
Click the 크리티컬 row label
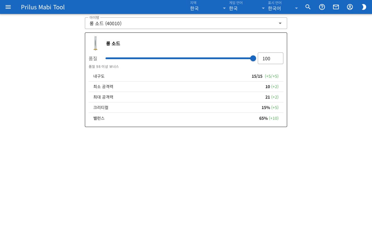pyautogui.click(x=101, y=107)
